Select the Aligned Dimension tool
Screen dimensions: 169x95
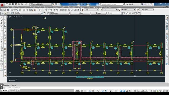[x=5, y=20]
